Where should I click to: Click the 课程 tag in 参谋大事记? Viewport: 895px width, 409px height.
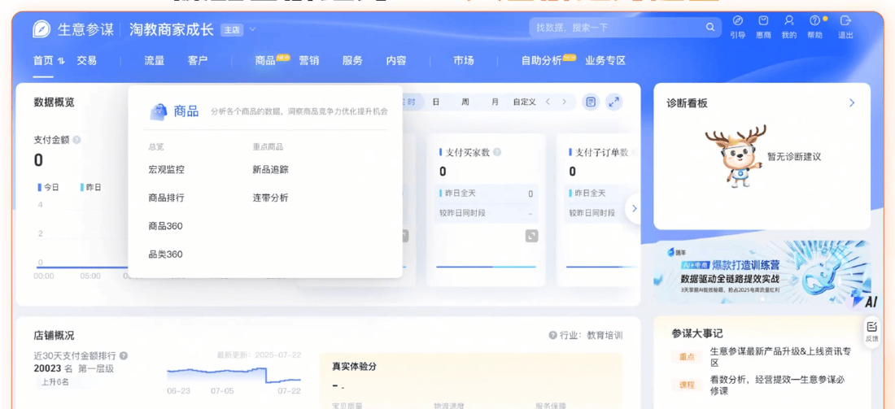[x=687, y=385]
